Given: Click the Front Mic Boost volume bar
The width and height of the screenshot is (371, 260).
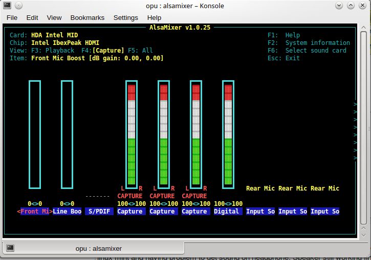Looking at the screenshot, I should point(35,134).
